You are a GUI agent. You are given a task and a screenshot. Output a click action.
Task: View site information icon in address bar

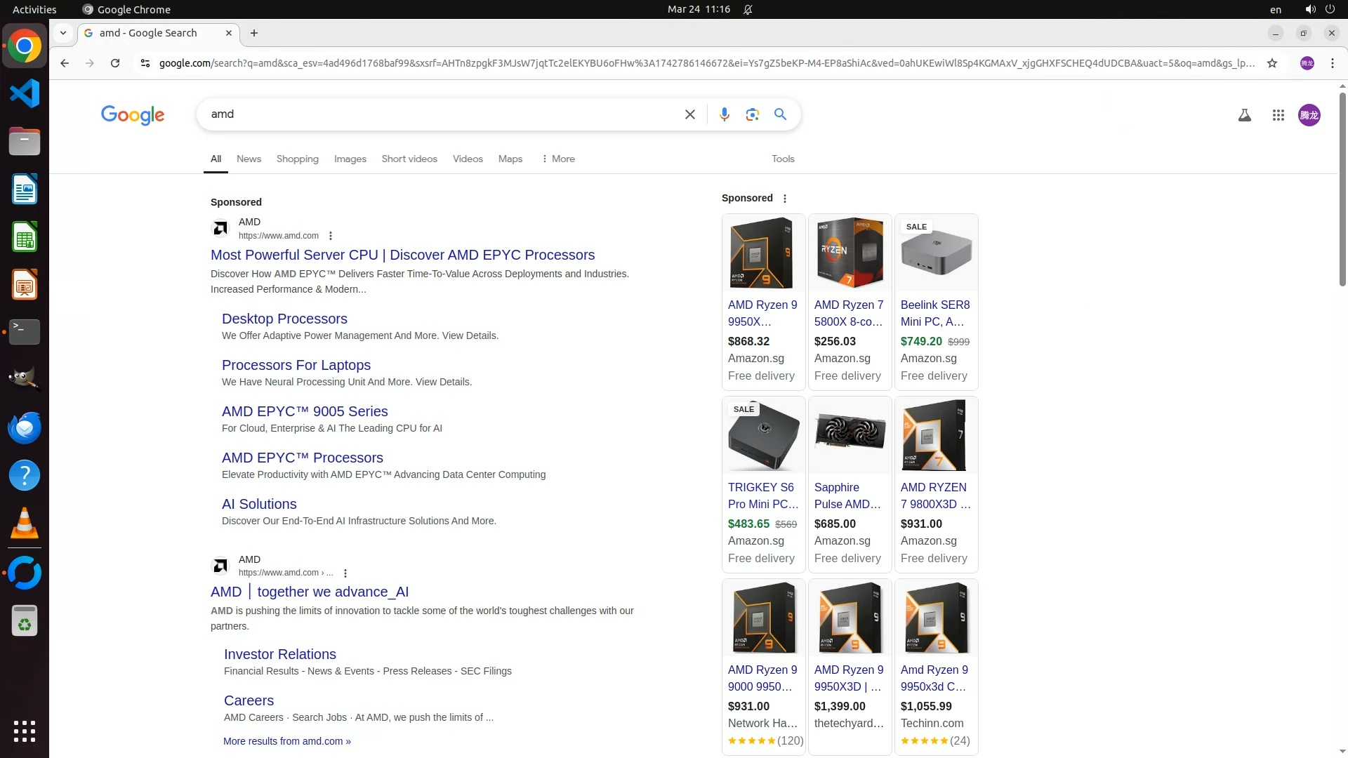tap(145, 63)
